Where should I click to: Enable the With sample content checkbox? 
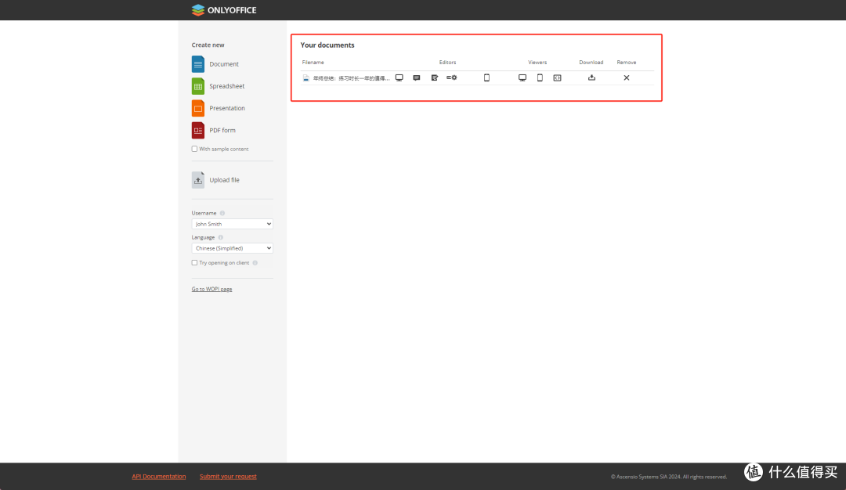194,149
